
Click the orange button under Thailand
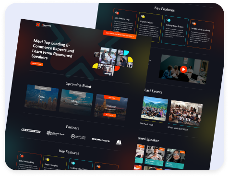pyautogui.click(x=109, y=115)
